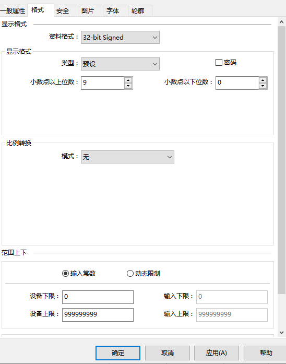Increase the 小数点以上位数 value with up arrow

pos(128,80)
